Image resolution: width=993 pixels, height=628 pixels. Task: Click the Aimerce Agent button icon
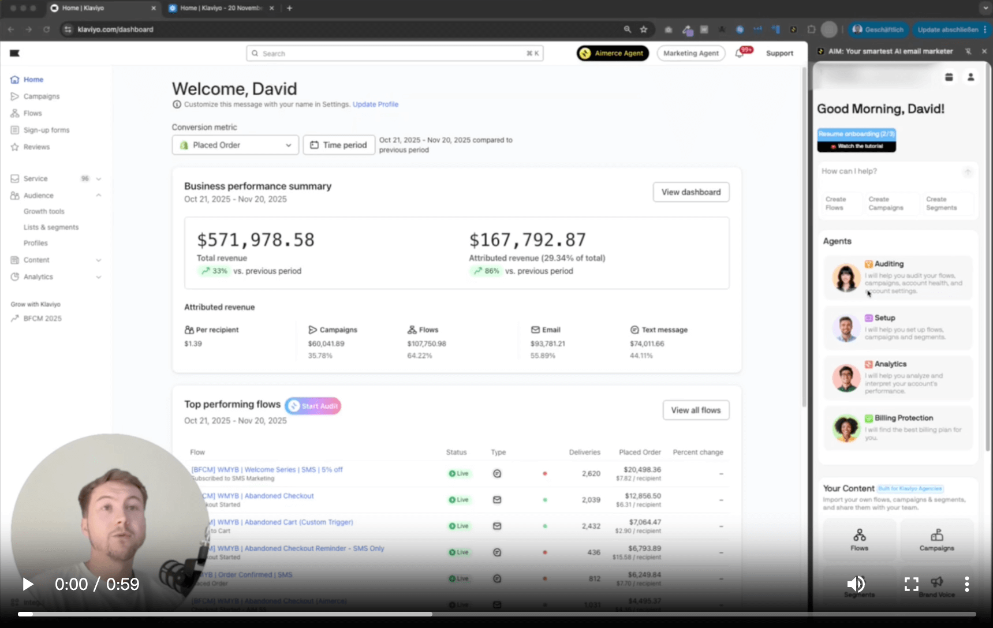585,54
